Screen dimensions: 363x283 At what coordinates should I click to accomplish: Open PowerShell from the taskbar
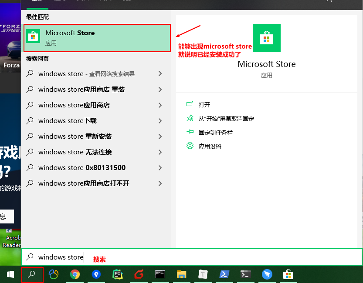[x=224, y=274]
